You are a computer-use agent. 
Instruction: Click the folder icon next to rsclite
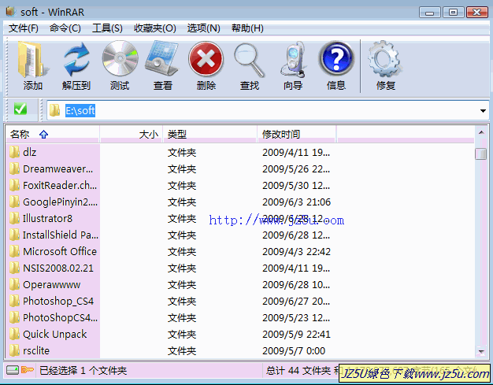tap(14, 350)
